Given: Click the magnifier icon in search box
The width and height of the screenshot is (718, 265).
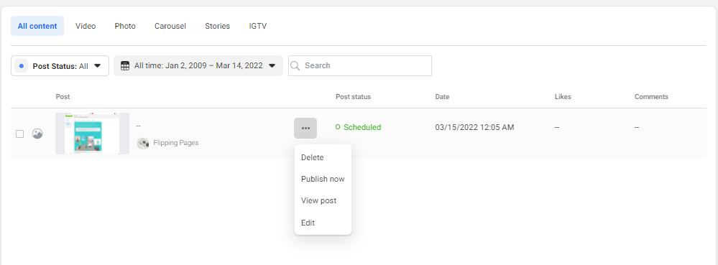Looking at the screenshot, I should tap(296, 66).
